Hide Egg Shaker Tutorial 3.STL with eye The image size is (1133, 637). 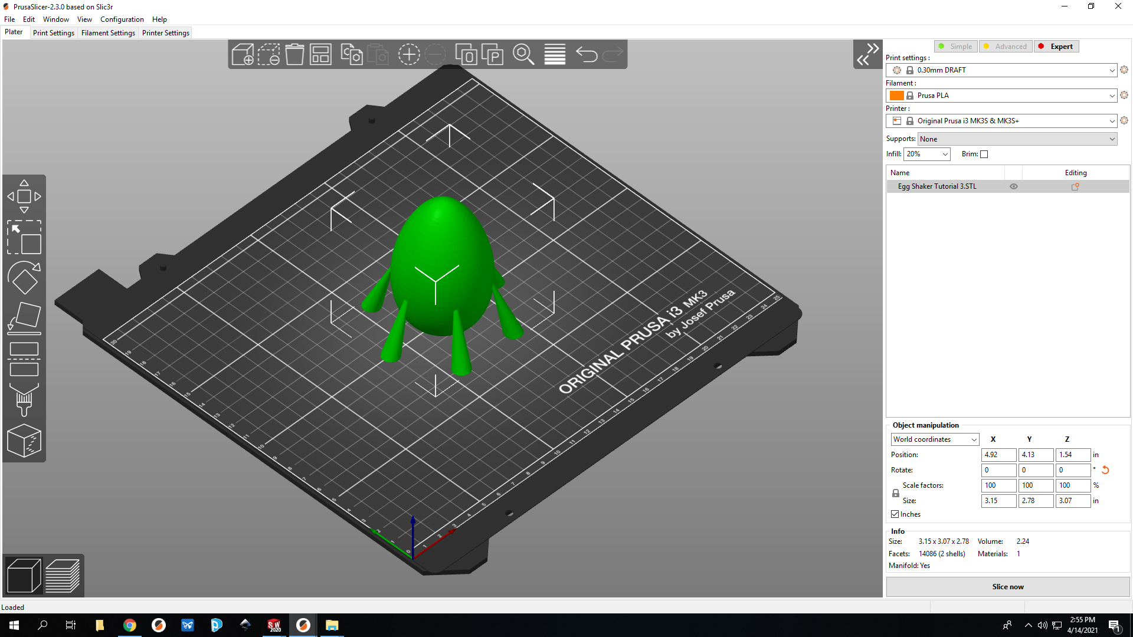tap(1014, 186)
